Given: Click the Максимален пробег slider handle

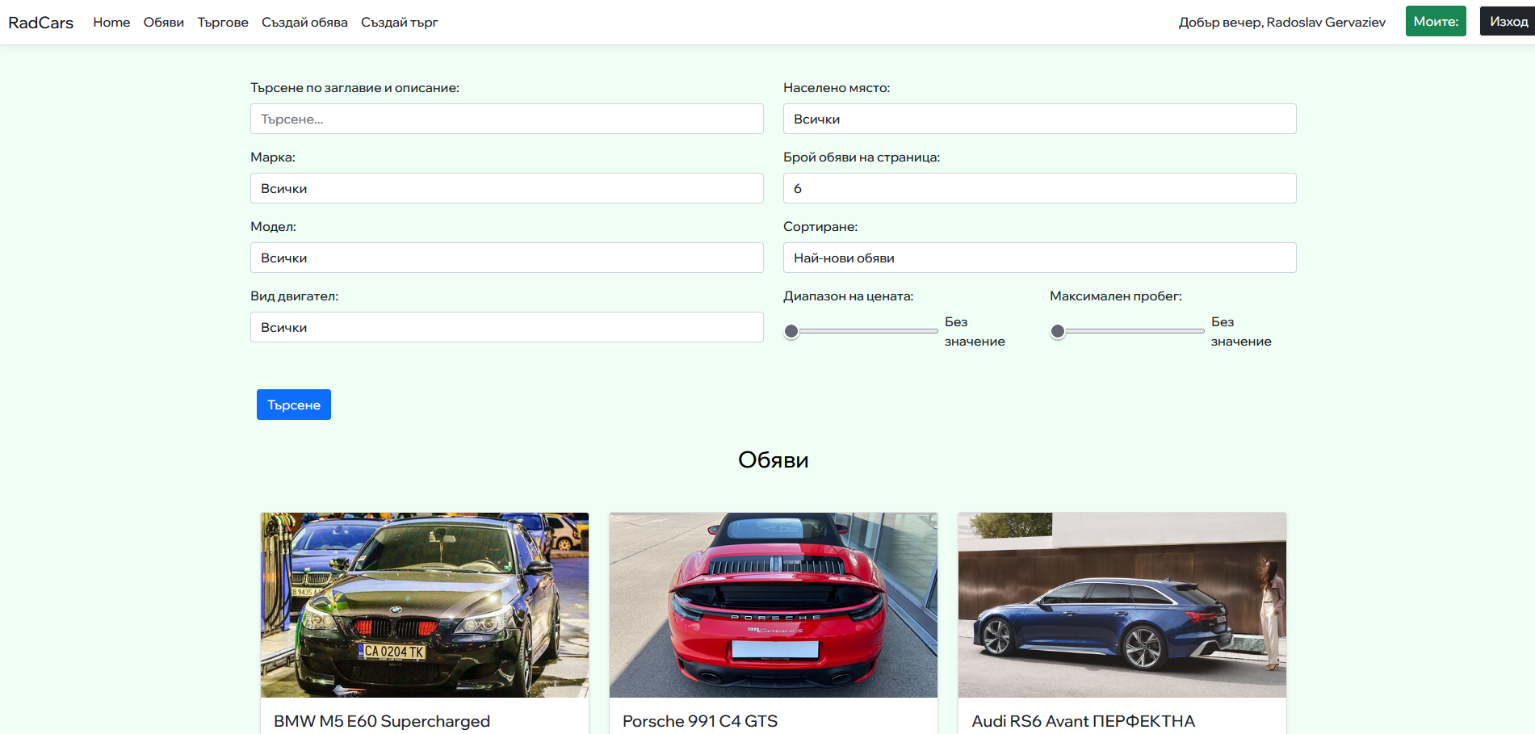Looking at the screenshot, I should (x=1056, y=330).
